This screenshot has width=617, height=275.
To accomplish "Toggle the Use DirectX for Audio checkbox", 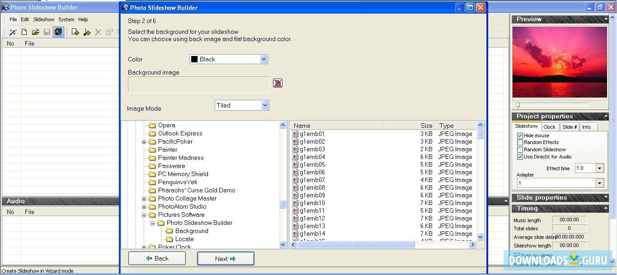I will [x=520, y=157].
